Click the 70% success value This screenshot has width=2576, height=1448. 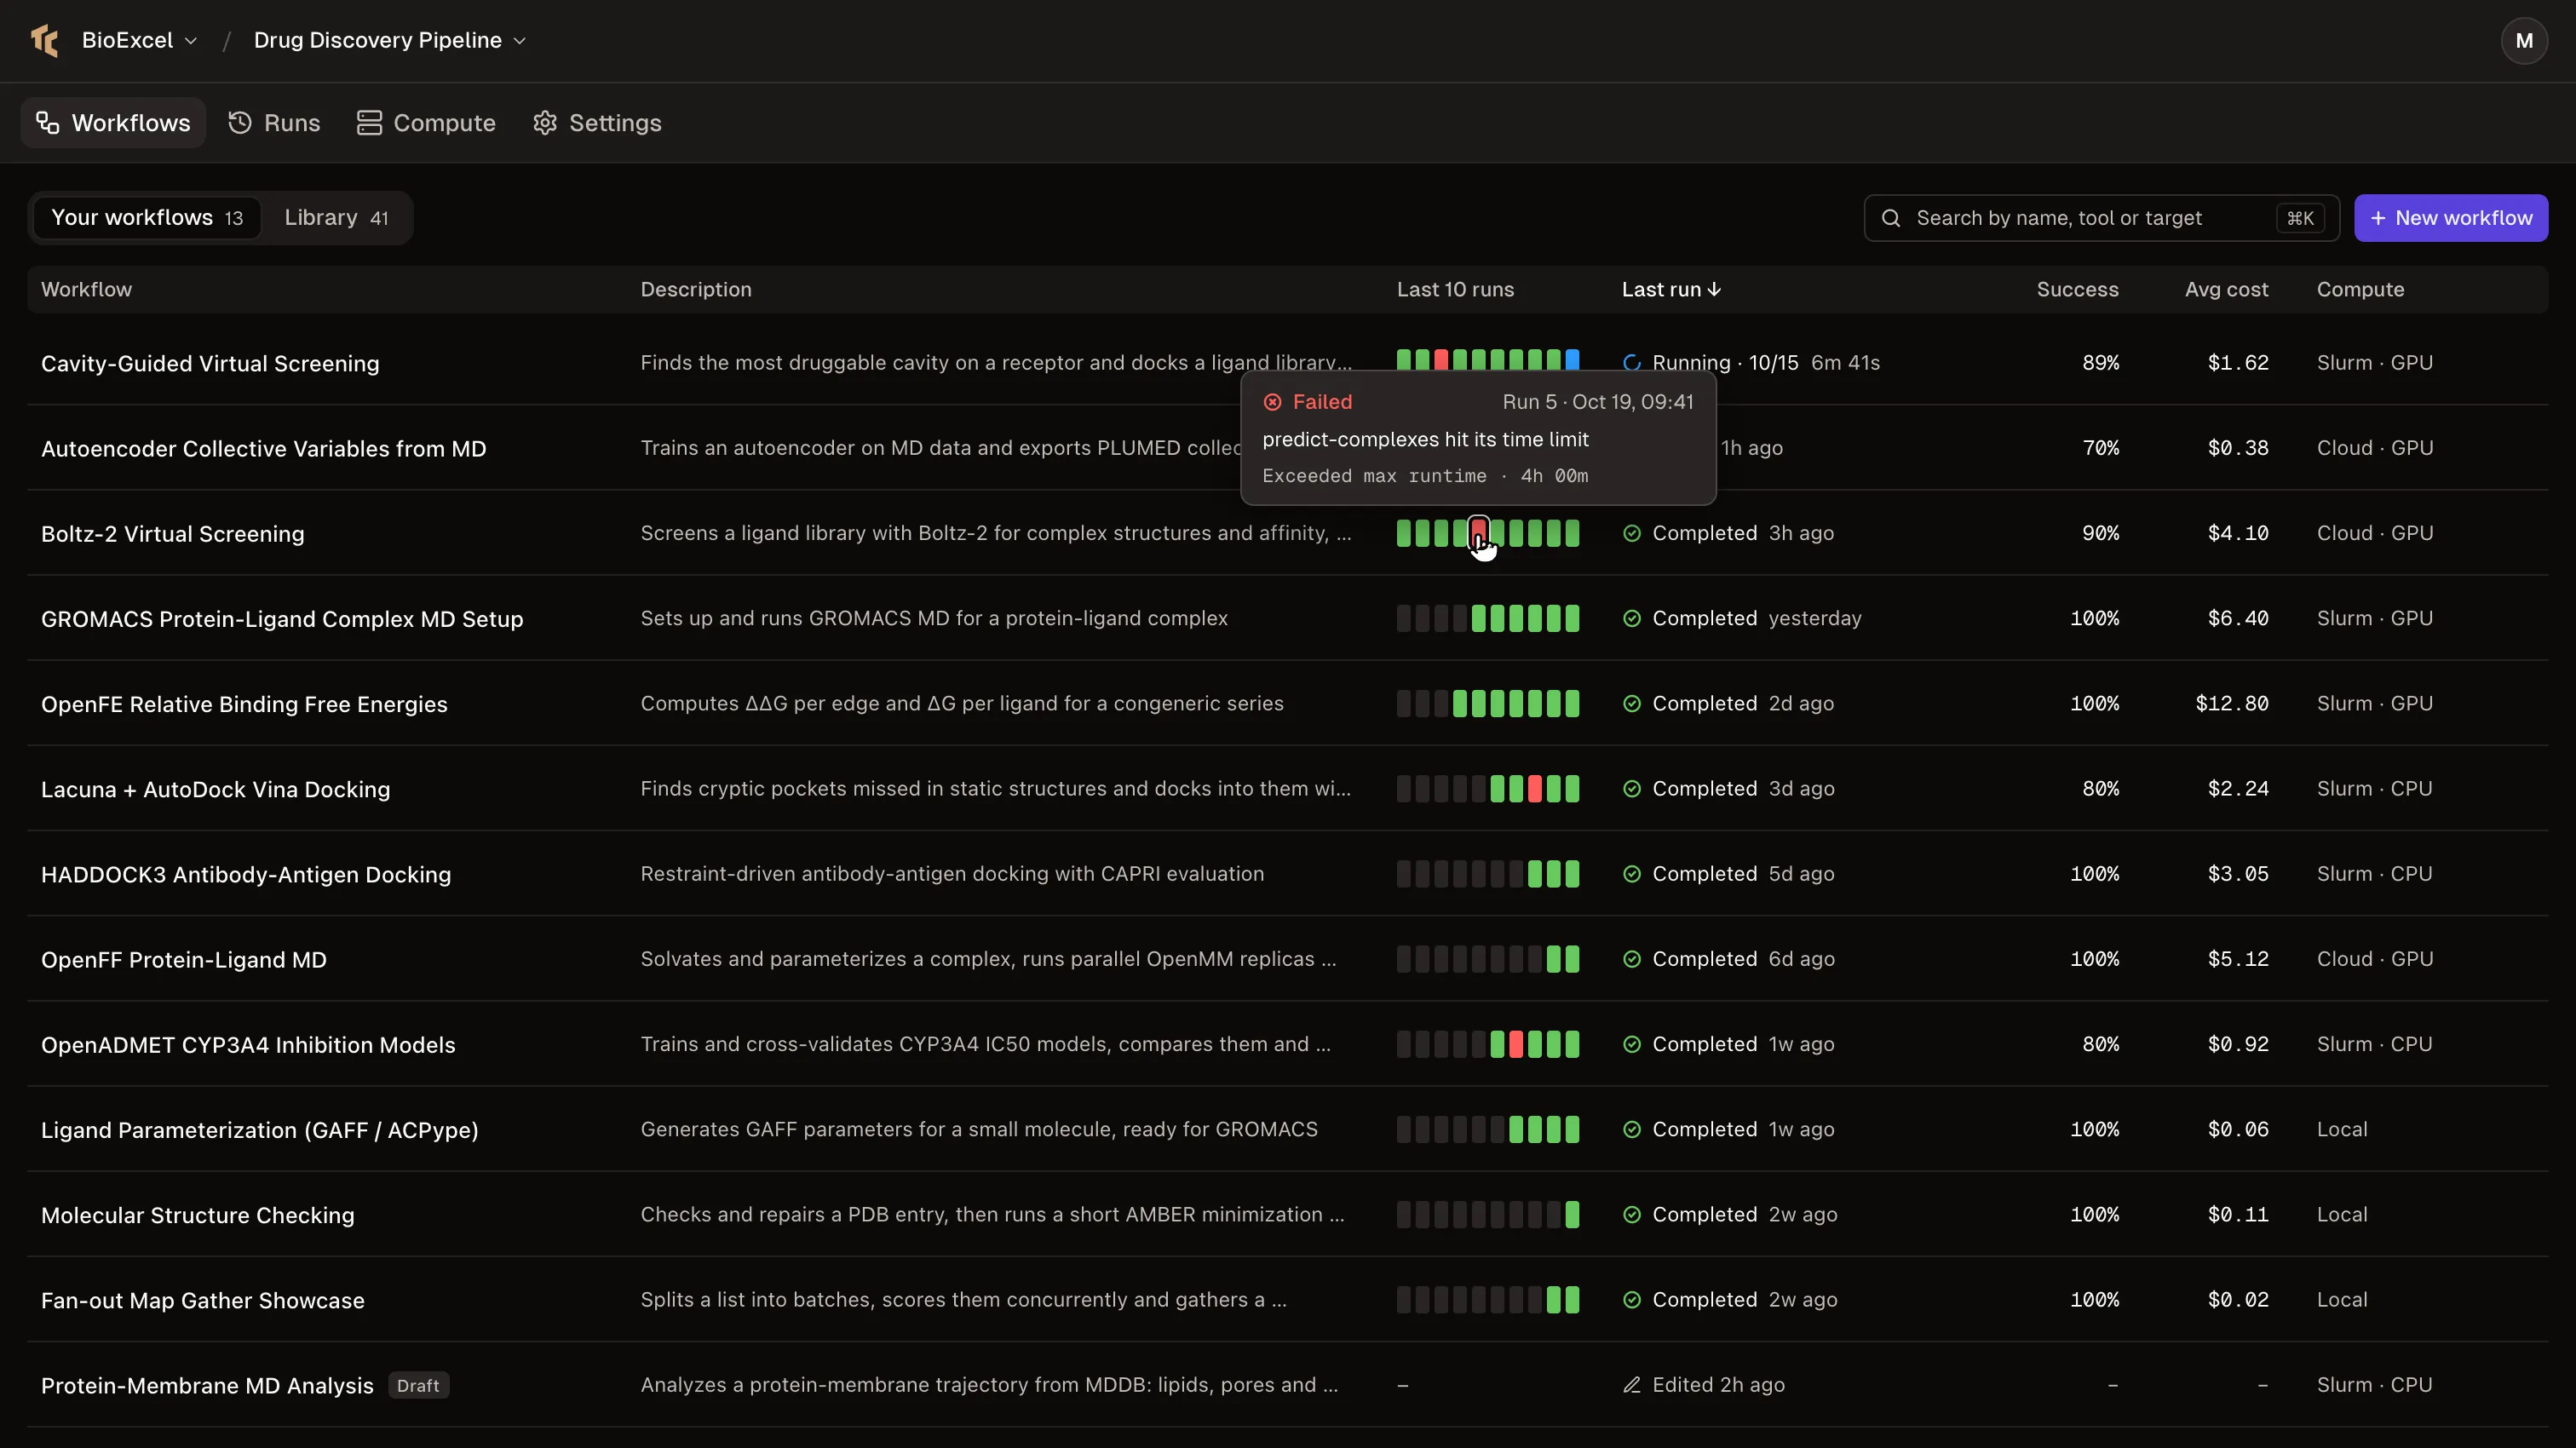click(2100, 449)
